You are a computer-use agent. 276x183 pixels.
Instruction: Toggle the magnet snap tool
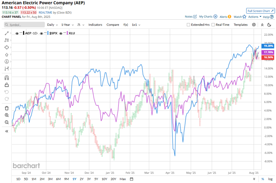(7, 78)
